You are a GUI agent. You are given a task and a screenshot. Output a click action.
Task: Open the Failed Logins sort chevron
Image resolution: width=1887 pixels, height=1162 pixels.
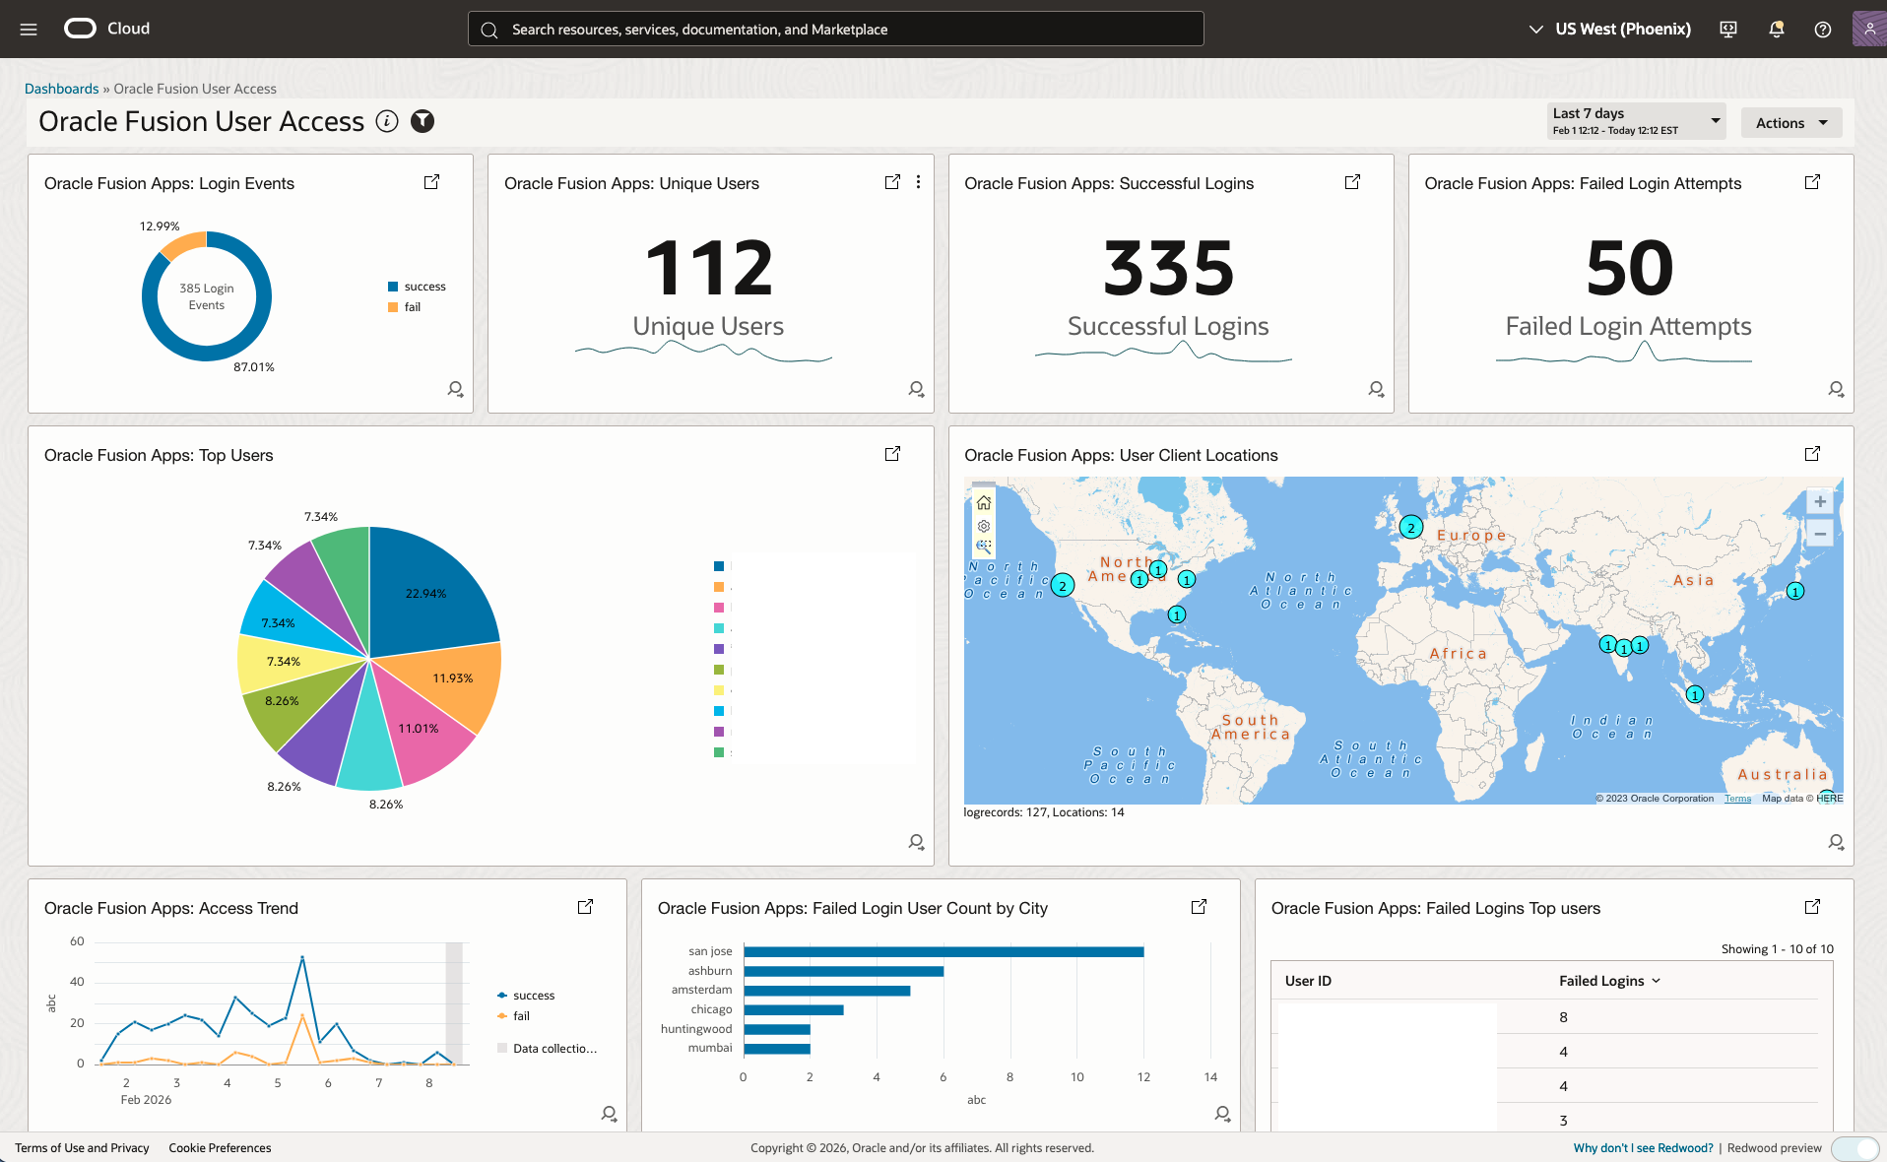pos(1656,981)
